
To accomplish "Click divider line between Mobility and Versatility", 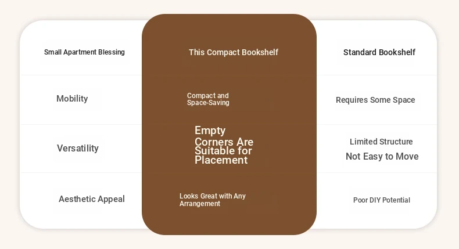I will (81, 124).
